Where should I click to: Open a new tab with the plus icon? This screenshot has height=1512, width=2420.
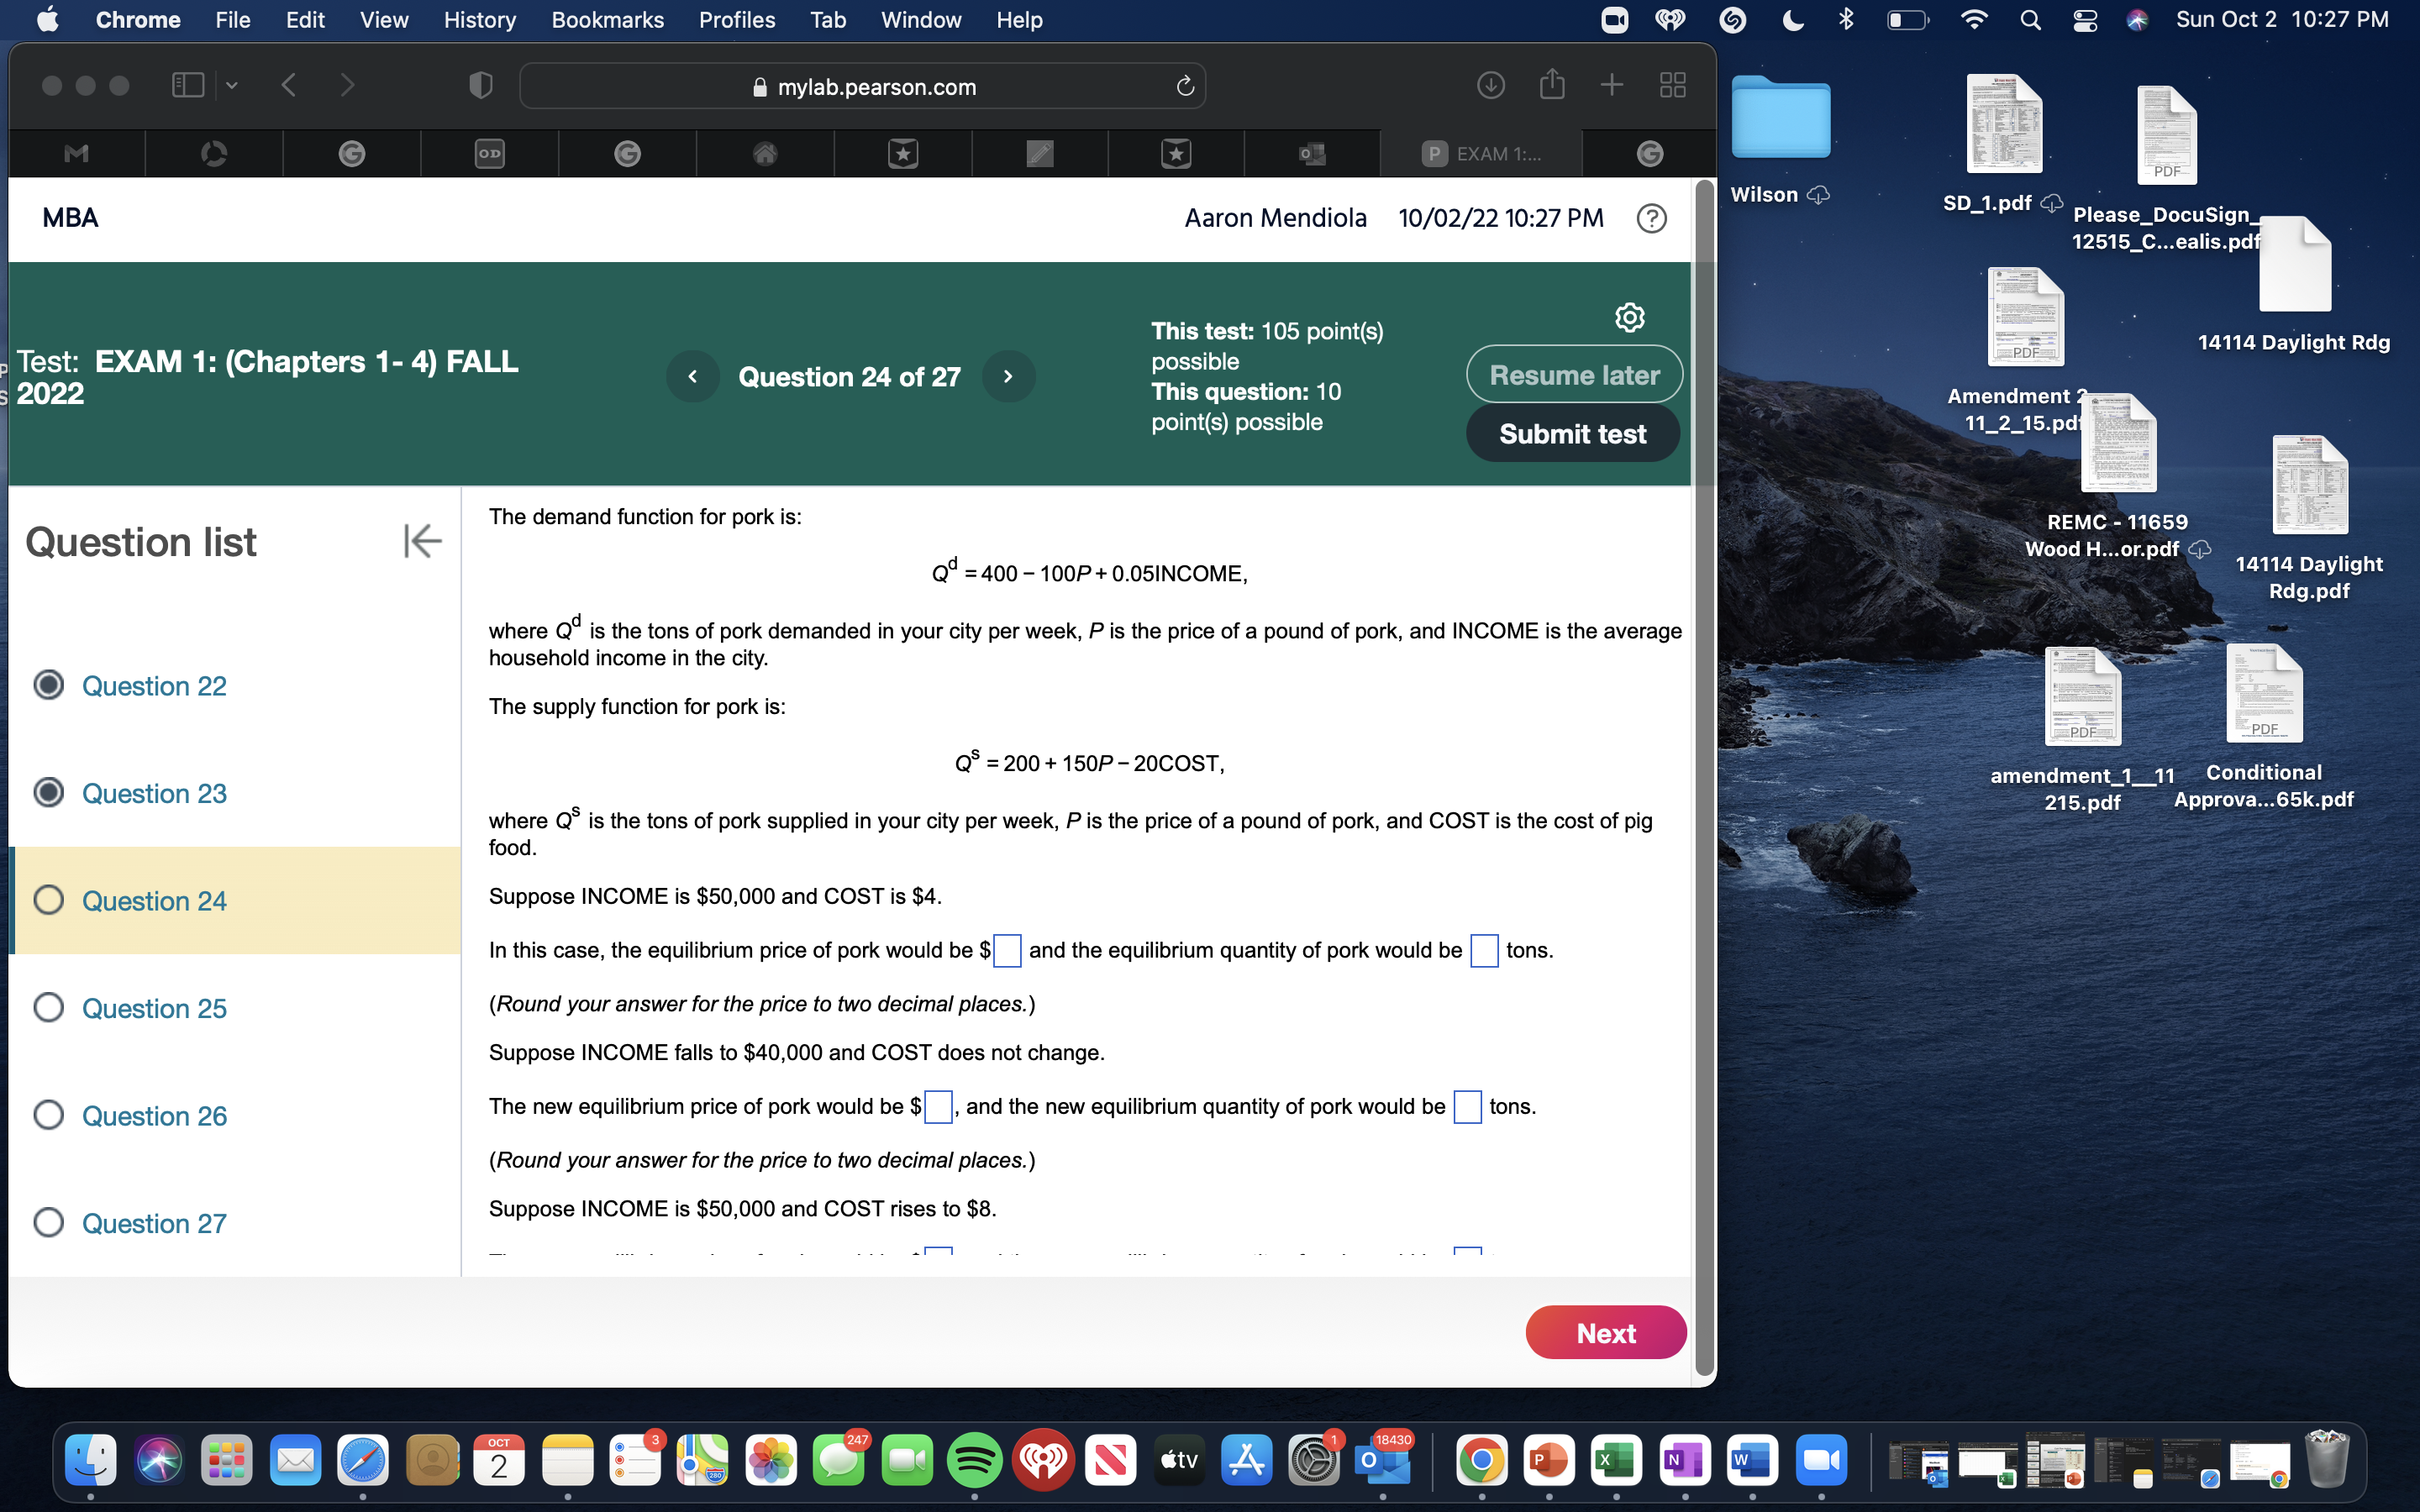[1611, 85]
